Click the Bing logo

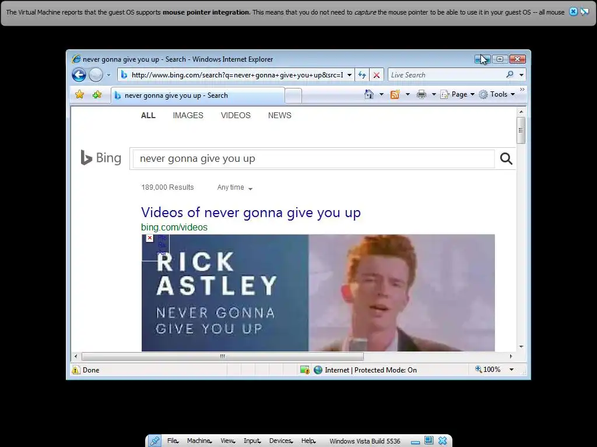click(101, 158)
